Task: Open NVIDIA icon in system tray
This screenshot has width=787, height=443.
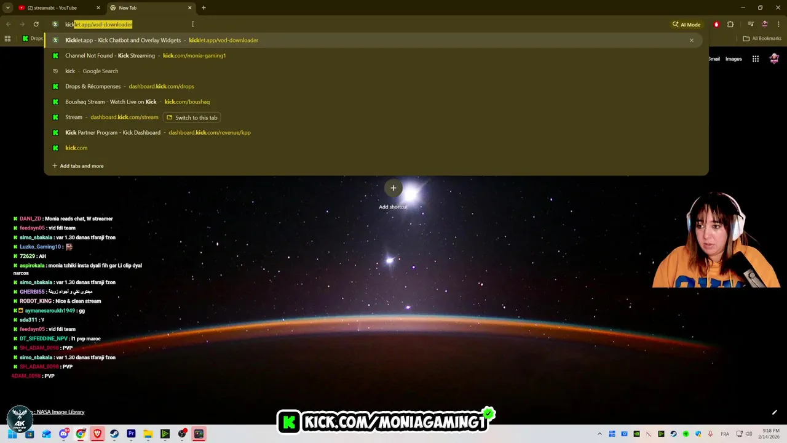Action: click(x=636, y=434)
